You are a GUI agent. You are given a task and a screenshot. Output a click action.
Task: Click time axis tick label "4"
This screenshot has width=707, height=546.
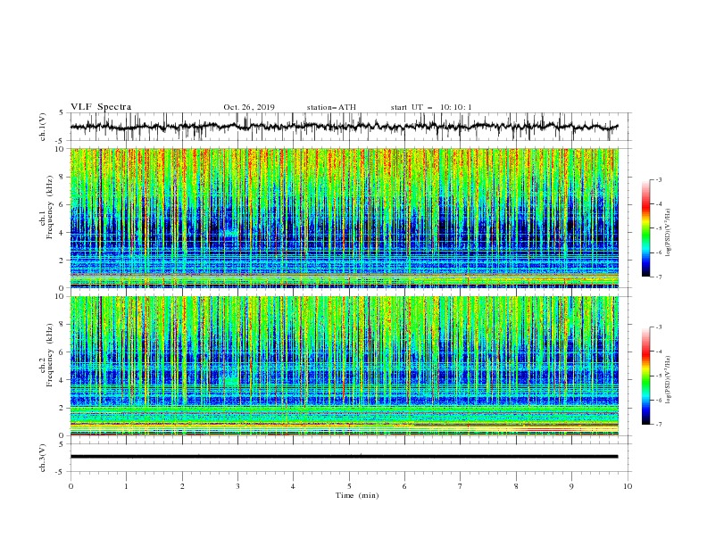coord(294,486)
